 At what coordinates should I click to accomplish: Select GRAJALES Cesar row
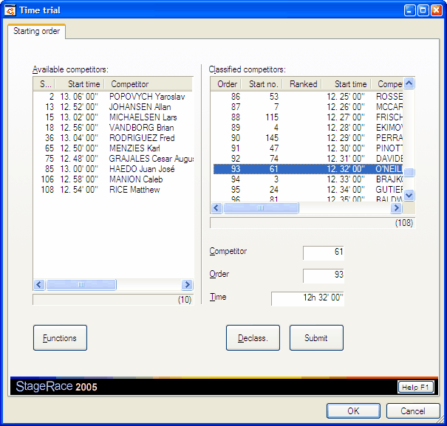(x=113, y=159)
